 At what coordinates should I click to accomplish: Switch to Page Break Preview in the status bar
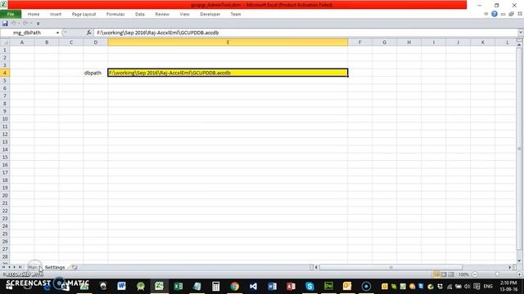451,274
